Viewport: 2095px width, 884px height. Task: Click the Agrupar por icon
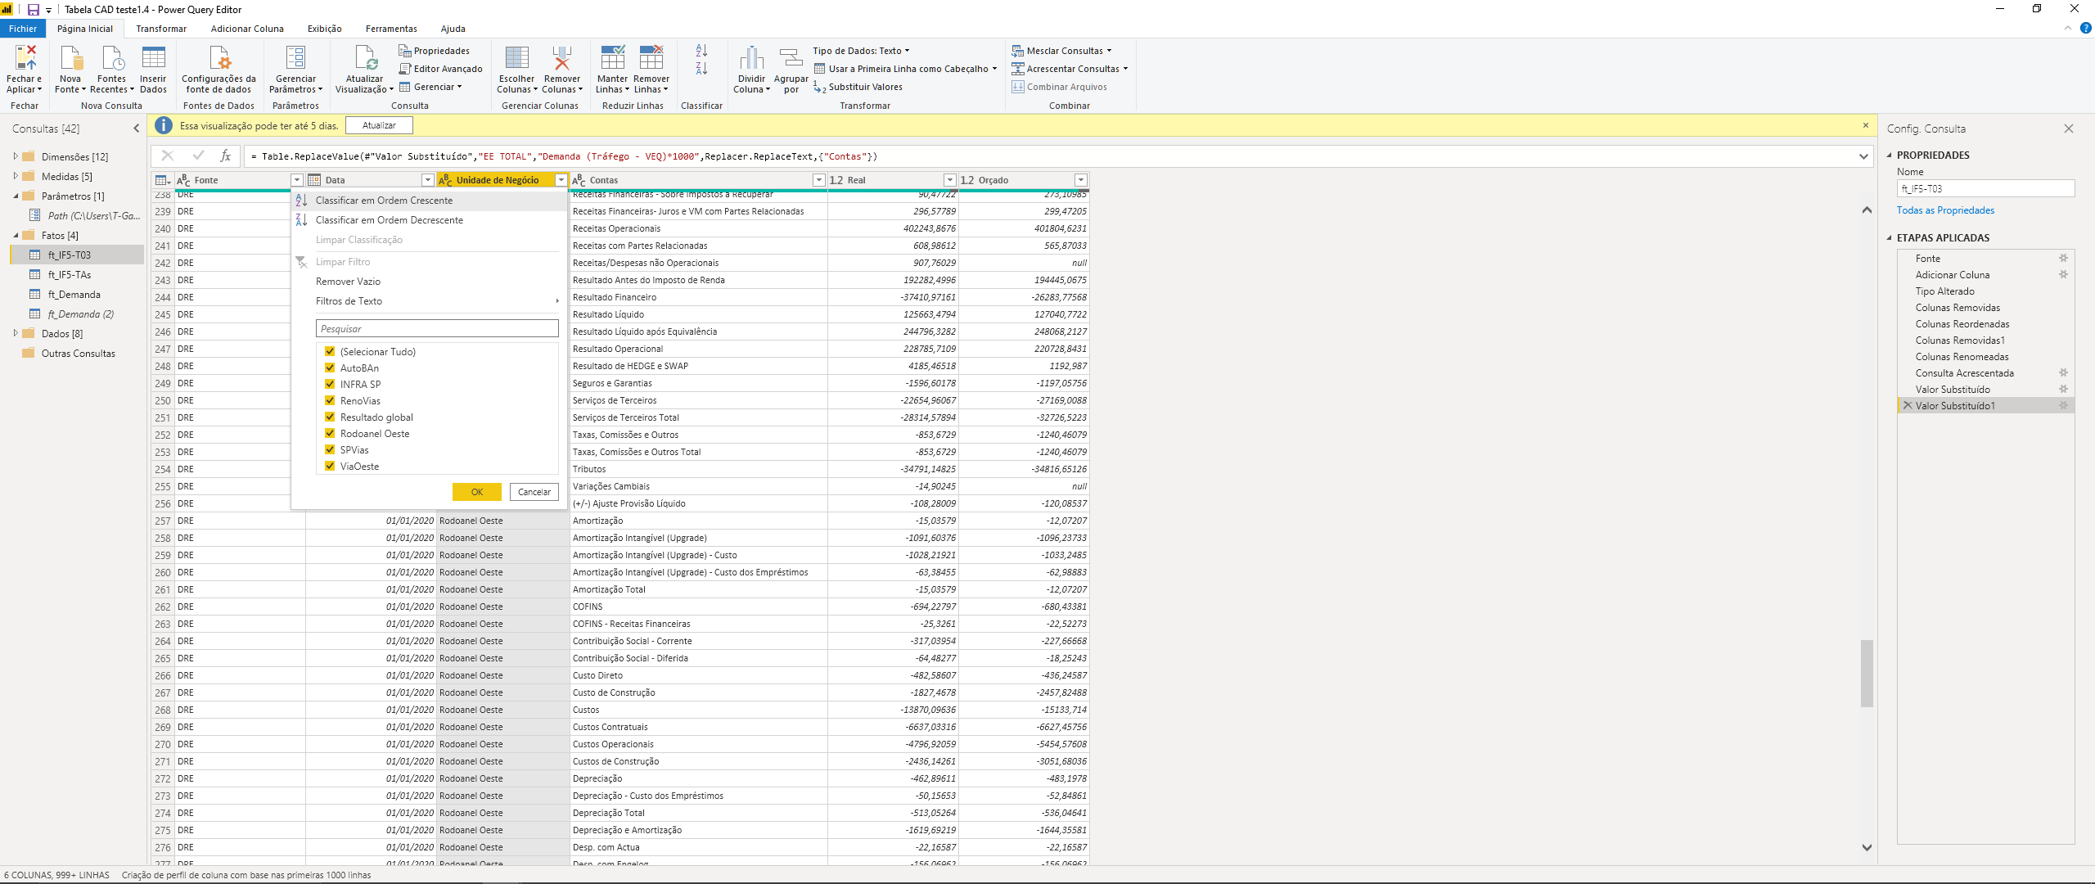coord(791,58)
